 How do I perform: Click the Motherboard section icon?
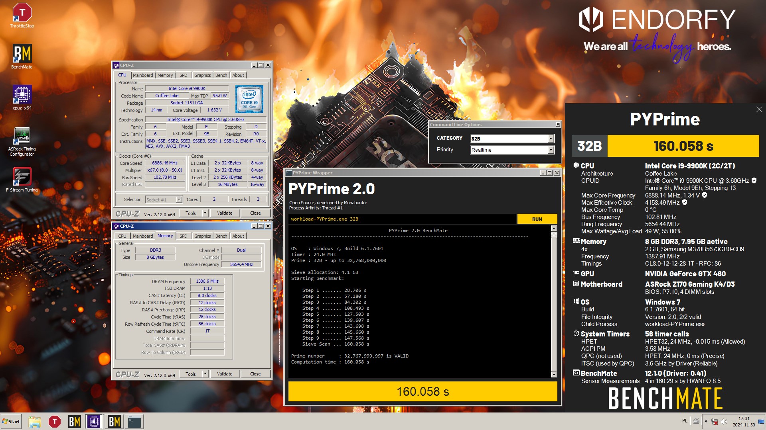click(576, 283)
